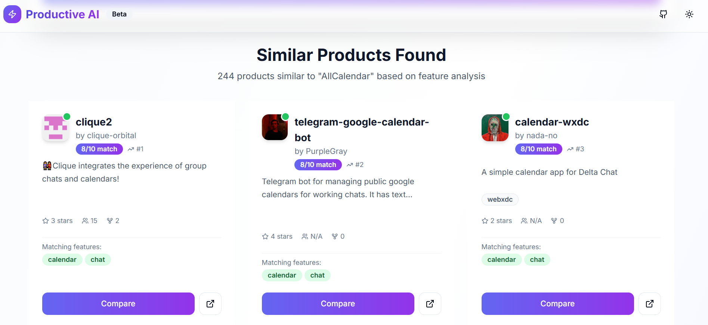Toggle the light/dark theme sun icon
Screen dimensions: 708x325
click(x=689, y=14)
